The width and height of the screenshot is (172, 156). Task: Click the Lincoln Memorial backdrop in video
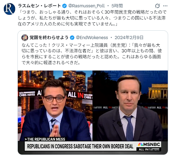click(158, 91)
